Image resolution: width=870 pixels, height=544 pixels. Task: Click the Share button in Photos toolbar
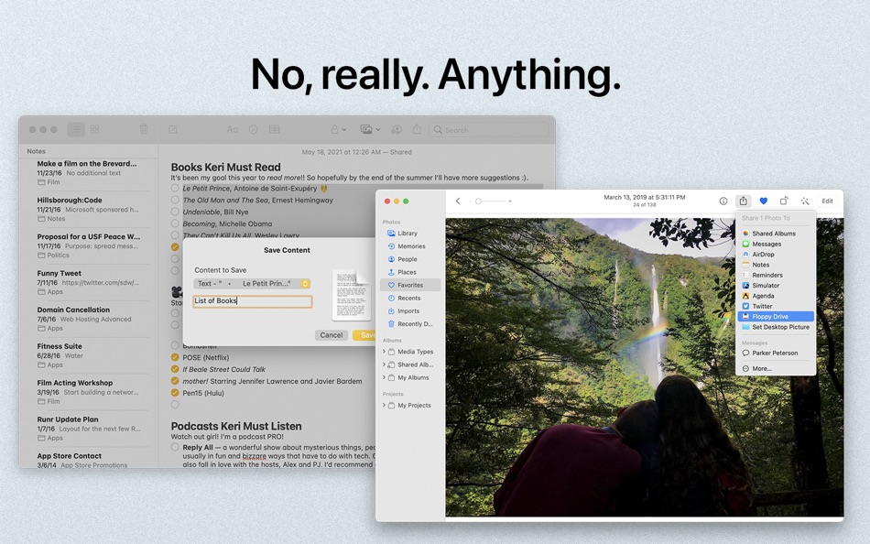pyautogui.click(x=743, y=201)
